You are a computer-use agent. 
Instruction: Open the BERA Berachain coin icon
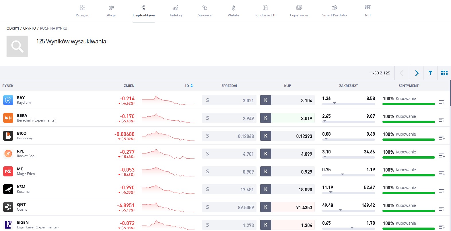click(x=8, y=118)
